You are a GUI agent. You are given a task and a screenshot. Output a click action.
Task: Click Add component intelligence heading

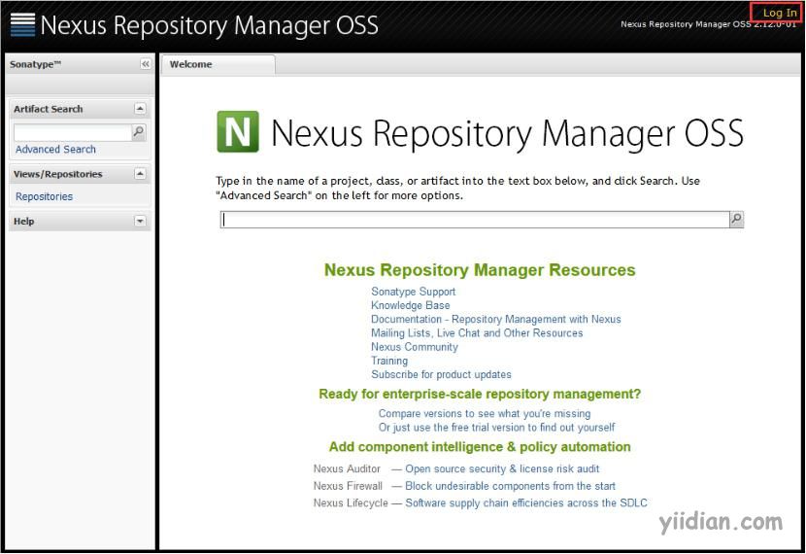tap(480, 447)
